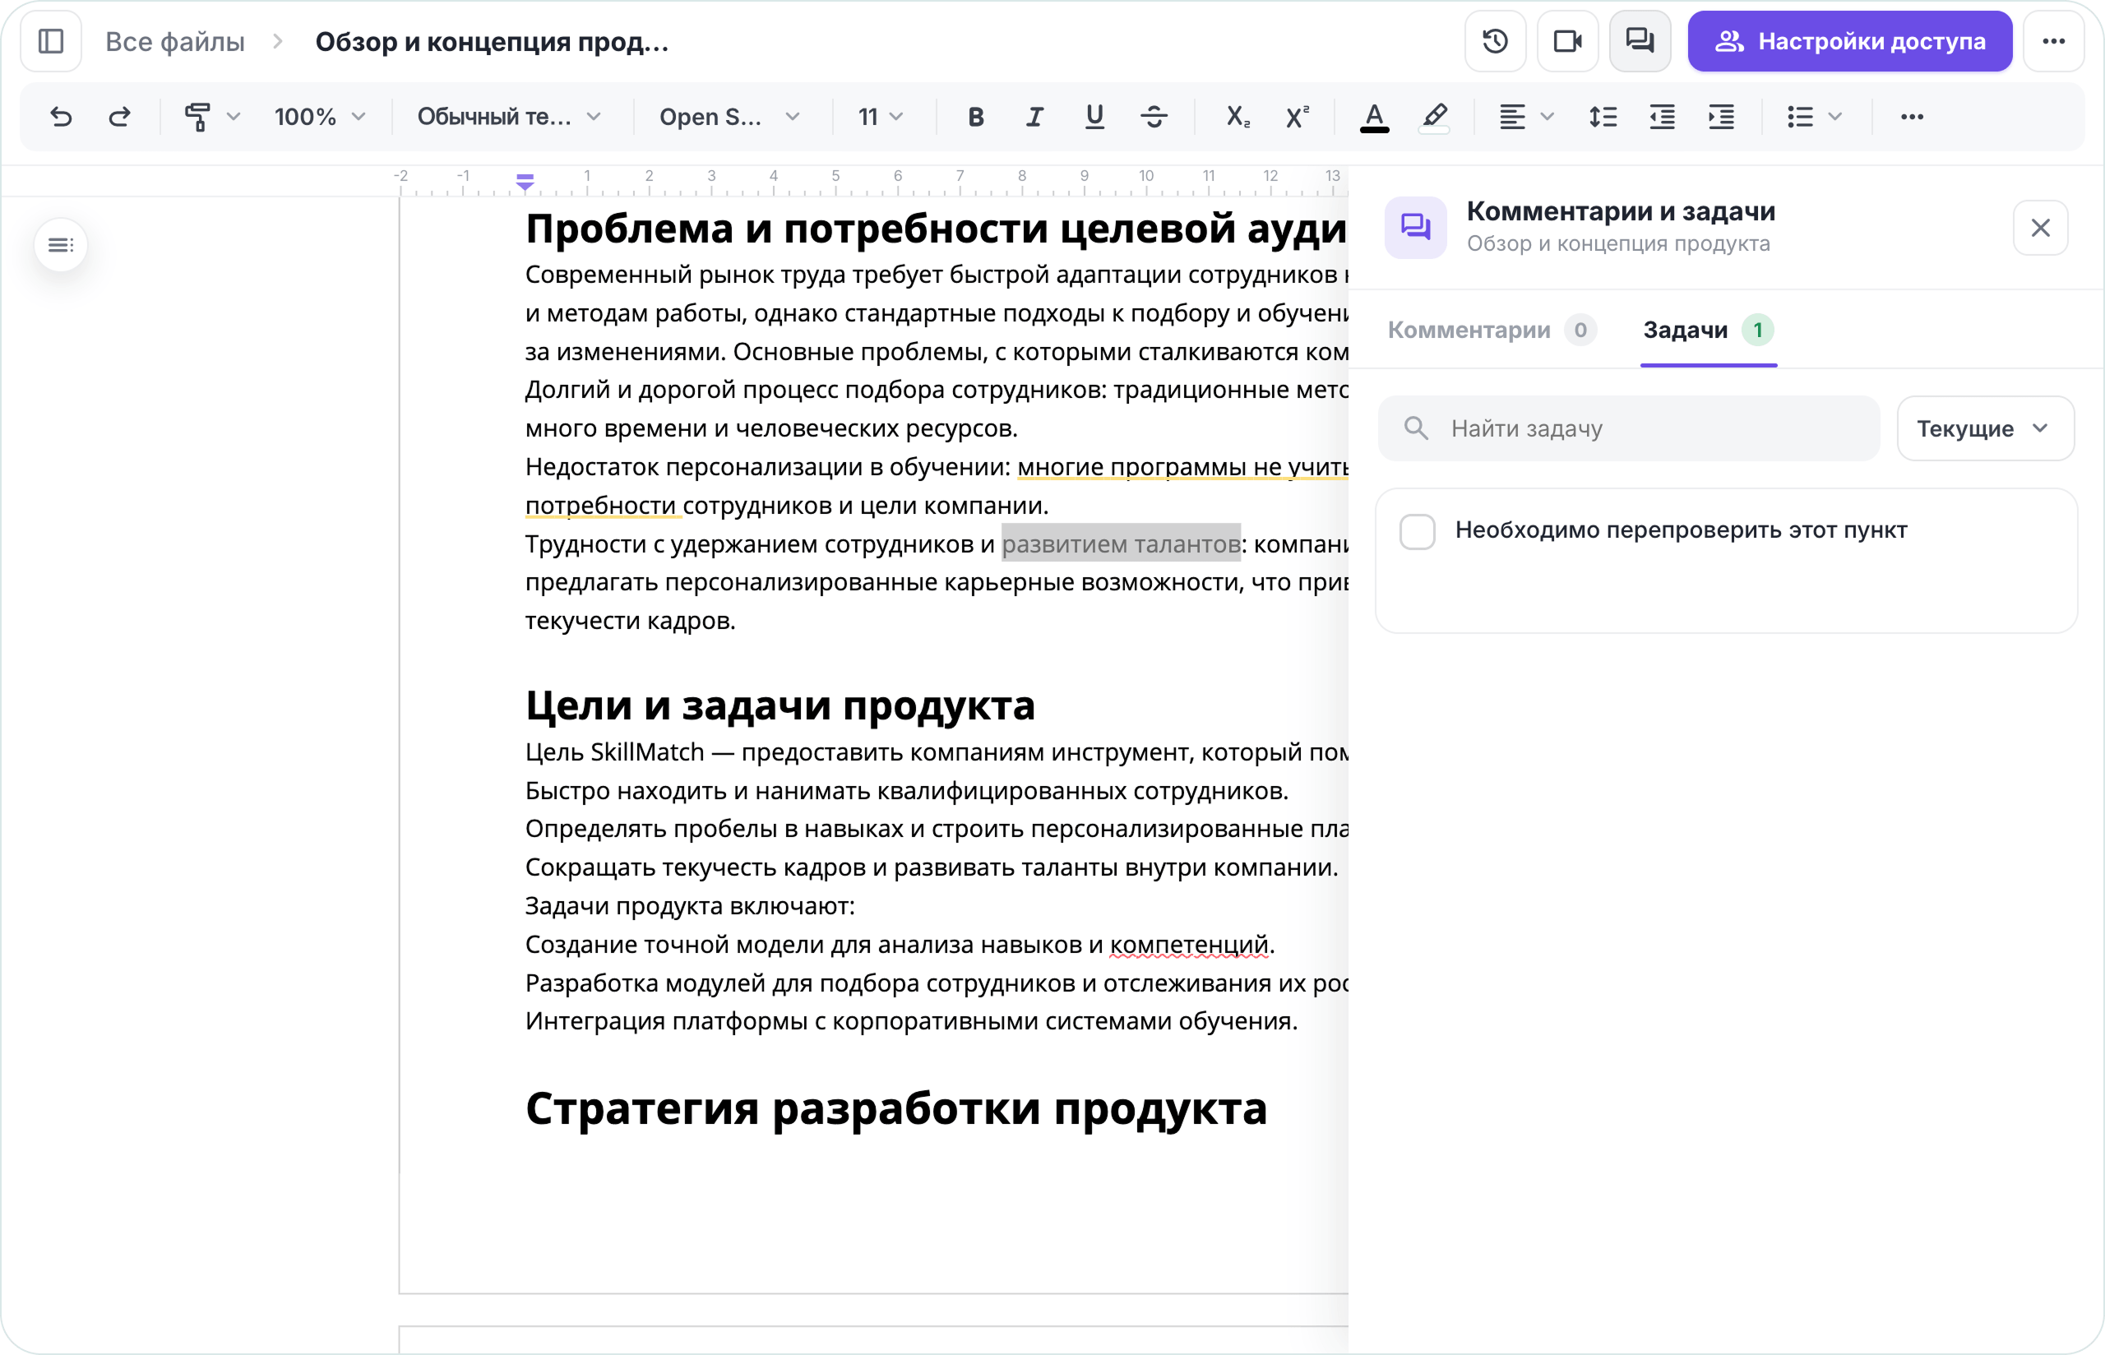The height and width of the screenshot is (1355, 2105).
Task: Open highlight color marker
Action: click(x=1434, y=117)
